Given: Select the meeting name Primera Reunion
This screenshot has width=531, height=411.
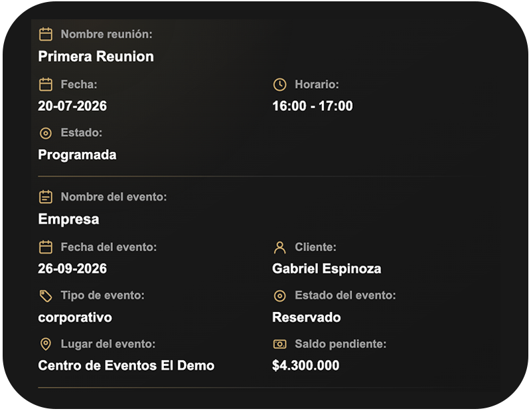Looking at the screenshot, I should click(x=96, y=56).
